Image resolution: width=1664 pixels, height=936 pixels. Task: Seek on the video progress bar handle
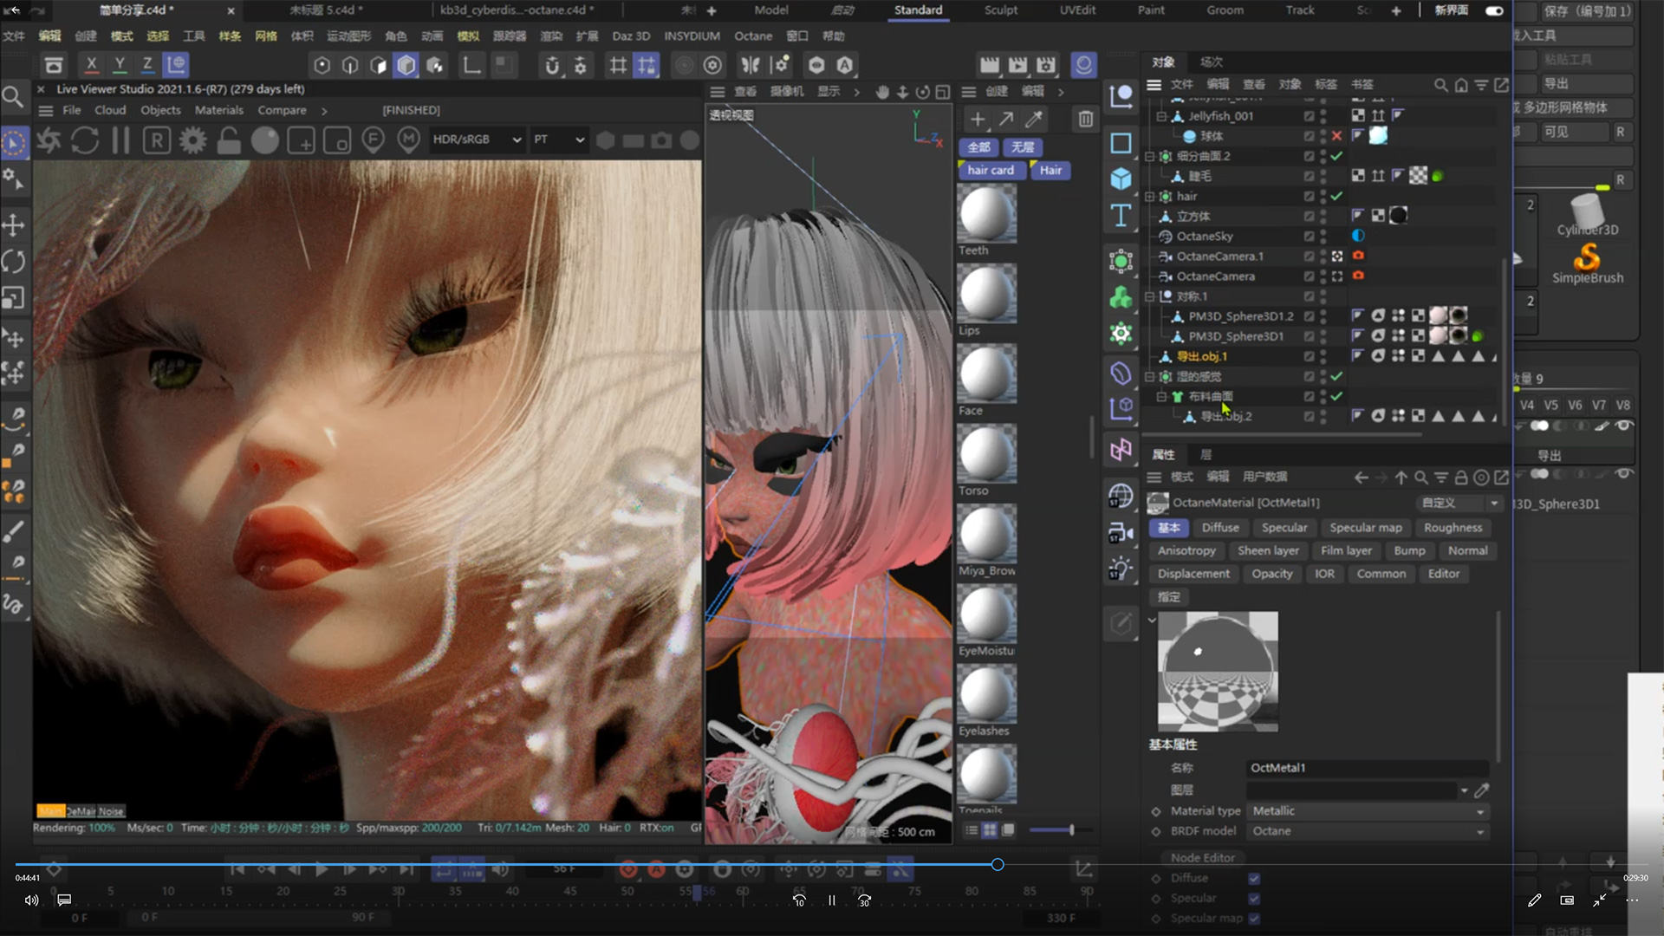998,865
